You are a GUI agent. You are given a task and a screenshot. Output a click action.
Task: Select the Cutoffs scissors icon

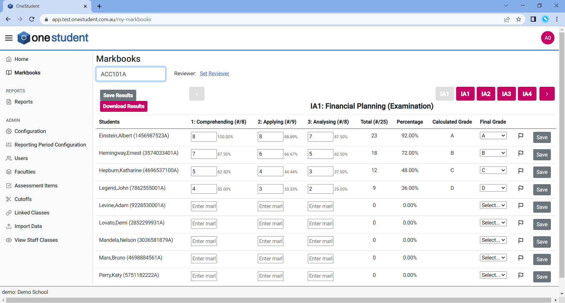click(9, 199)
